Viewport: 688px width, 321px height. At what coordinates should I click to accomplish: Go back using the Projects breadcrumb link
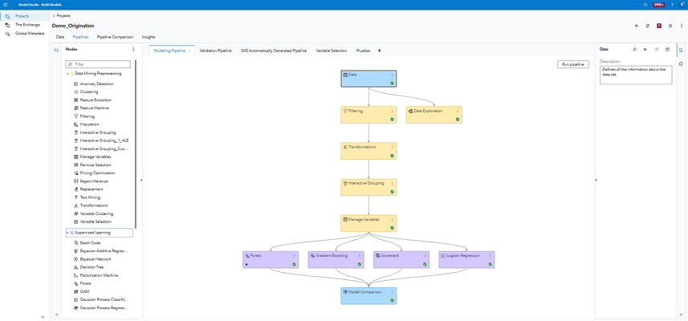click(x=63, y=15)
